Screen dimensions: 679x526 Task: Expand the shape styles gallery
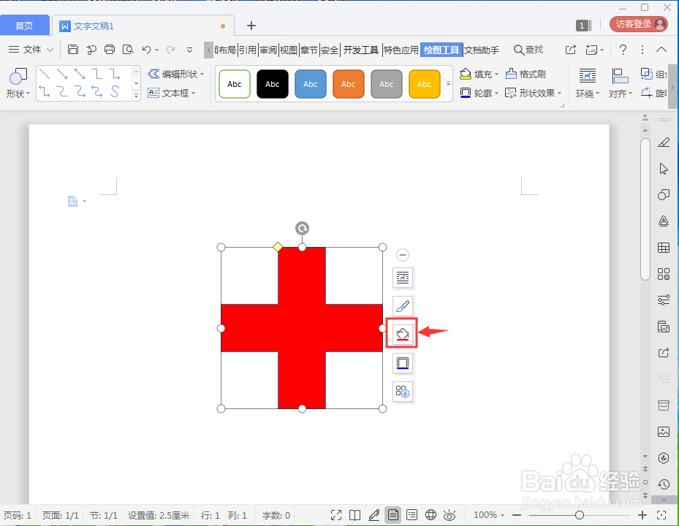click(x=448, y=83)
